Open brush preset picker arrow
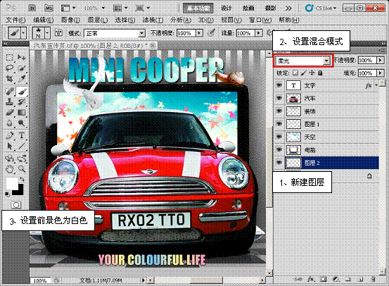The image size is (389, 286). (47, 33)
